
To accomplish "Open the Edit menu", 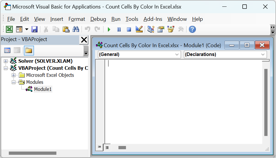I will (25, 19).
